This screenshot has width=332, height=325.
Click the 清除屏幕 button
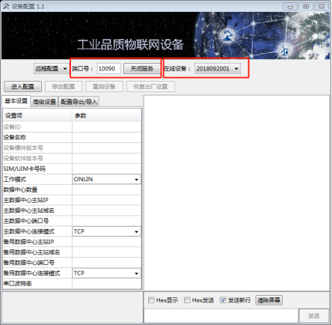268,300
